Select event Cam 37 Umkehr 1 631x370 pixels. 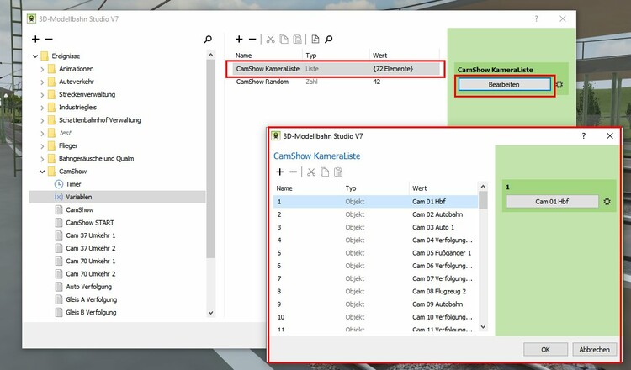91,235
